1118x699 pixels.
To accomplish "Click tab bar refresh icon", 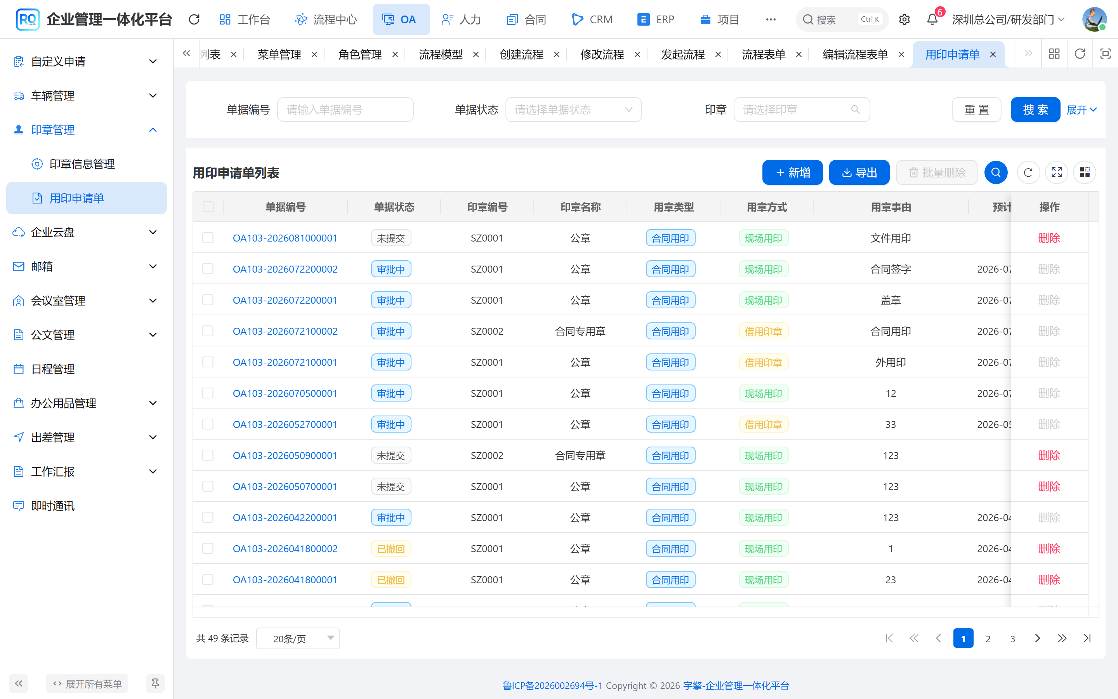I will coord(1080,54).
